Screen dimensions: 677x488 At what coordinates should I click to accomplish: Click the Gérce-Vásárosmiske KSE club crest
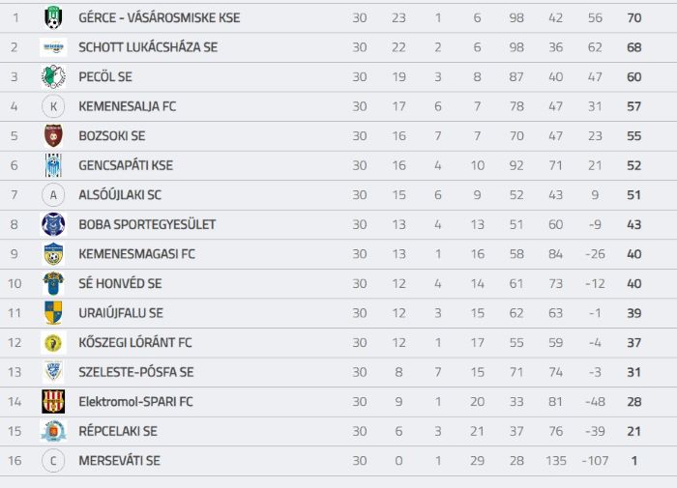click(x=53, y=17)
